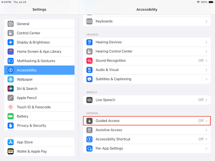The height and width of the screenshot is (161, 215).
Task: Open Sound Recognition showing Off status
Action: tap(147, 61)
